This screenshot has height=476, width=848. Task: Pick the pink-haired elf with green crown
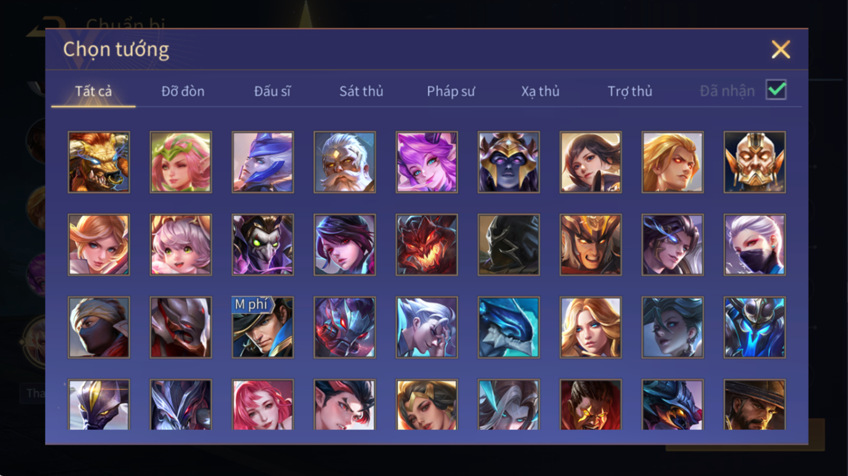[x=181, y=162]
